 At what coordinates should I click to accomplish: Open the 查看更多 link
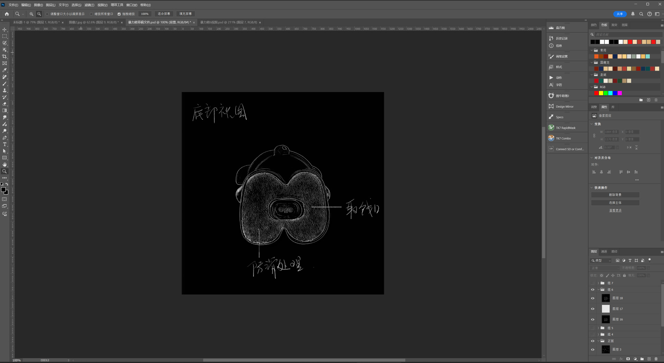click(615, 210)
